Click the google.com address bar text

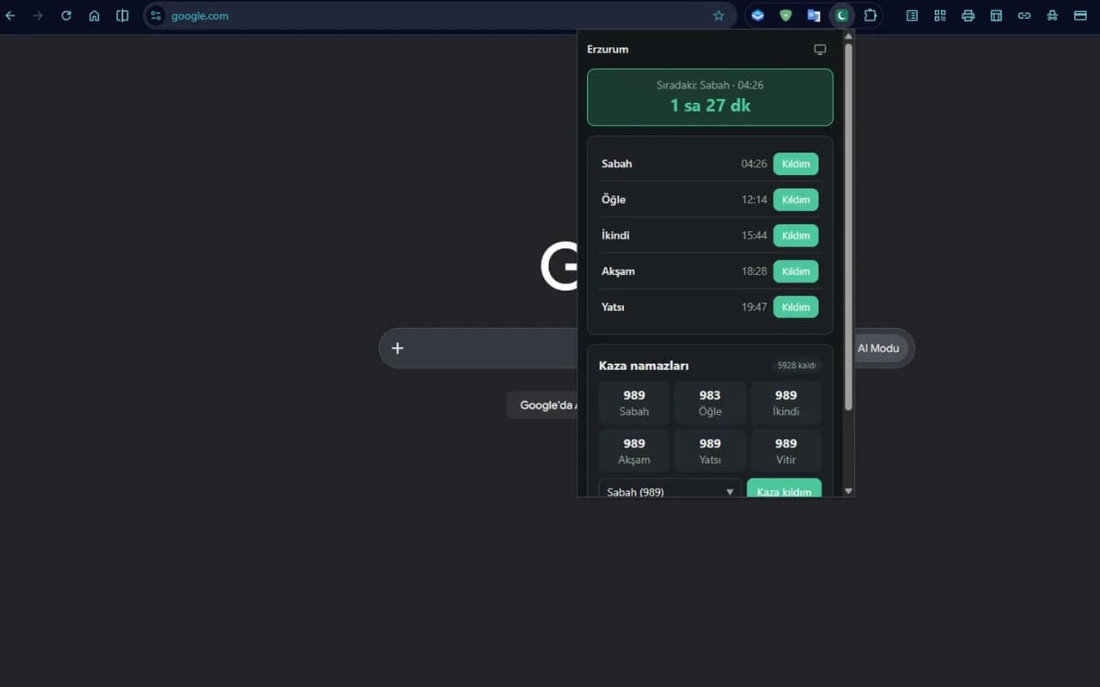(x=199, y=15)
